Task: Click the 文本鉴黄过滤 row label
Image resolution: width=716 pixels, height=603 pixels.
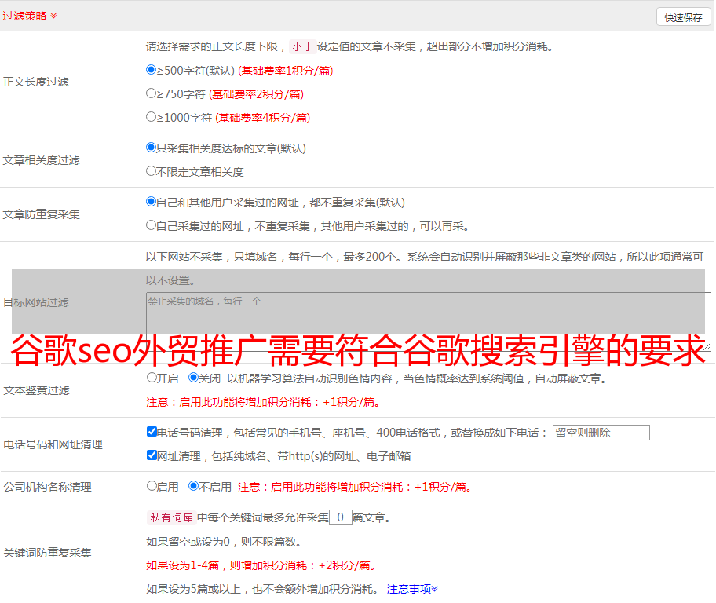Action: (37, 390)
